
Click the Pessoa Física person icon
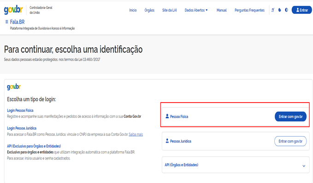167,116
